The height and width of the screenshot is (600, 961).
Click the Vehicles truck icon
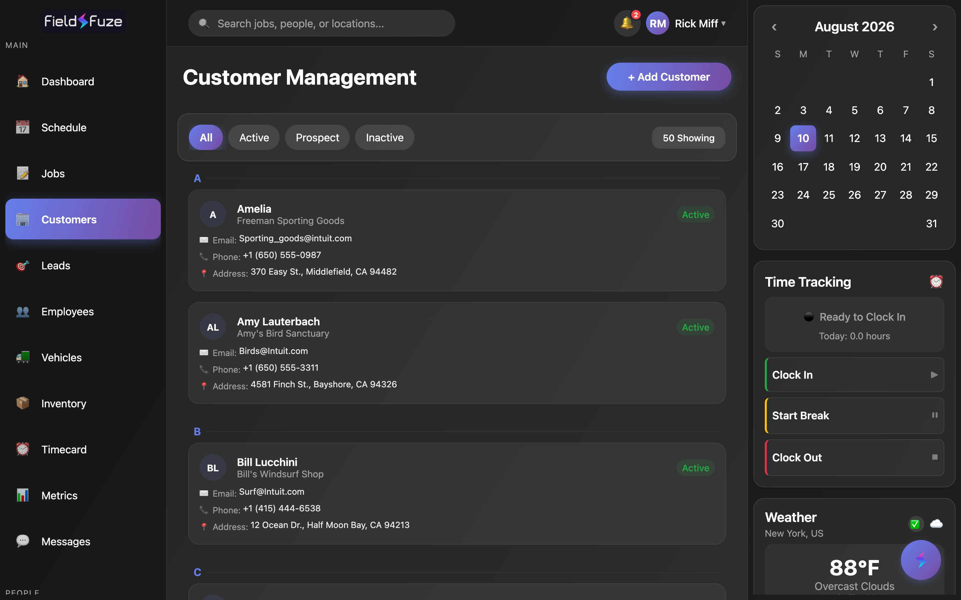tap(23, 358)
